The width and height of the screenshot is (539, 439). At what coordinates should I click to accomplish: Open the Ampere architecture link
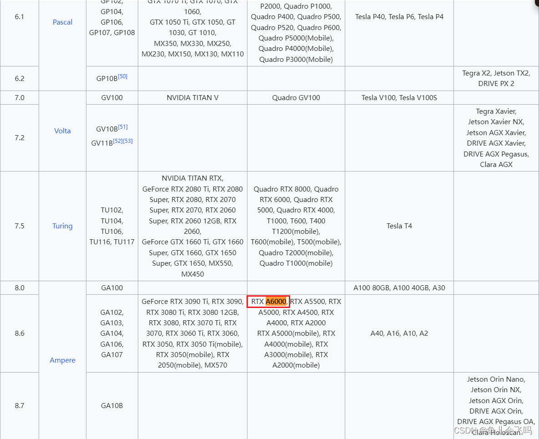click(62, 360)
